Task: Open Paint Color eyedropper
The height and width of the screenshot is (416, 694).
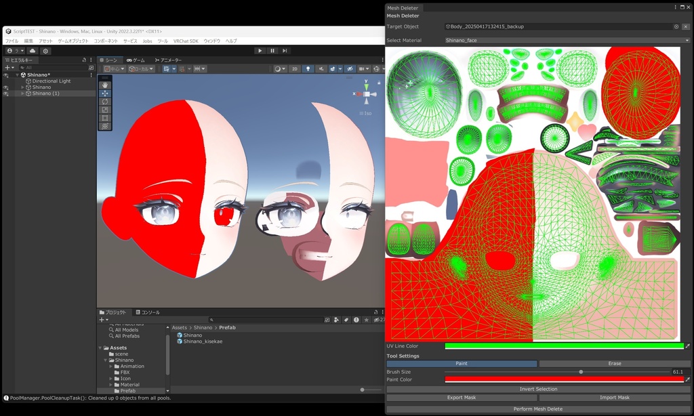Action: (x=687, y=379)
